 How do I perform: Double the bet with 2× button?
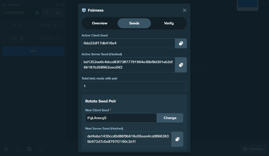click(x=58, y=13)
